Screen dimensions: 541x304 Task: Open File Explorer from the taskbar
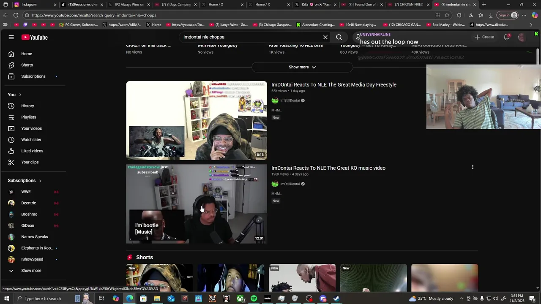[x=157, y=299]
